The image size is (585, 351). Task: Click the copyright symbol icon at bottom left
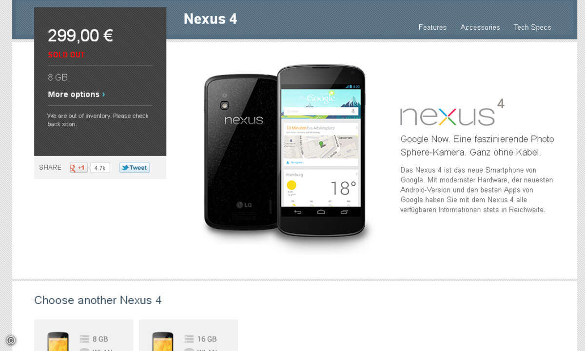11,340
